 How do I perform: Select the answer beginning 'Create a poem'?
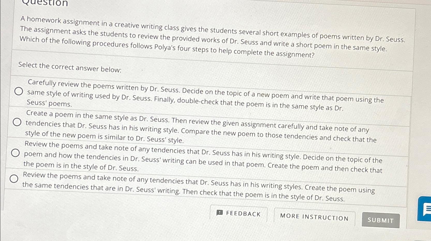[17, 122]
